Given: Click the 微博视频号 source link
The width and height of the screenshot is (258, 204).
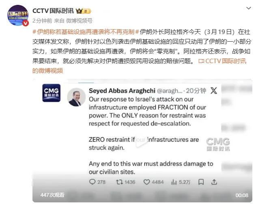Looking at the screenshot, I should (79, 21).
